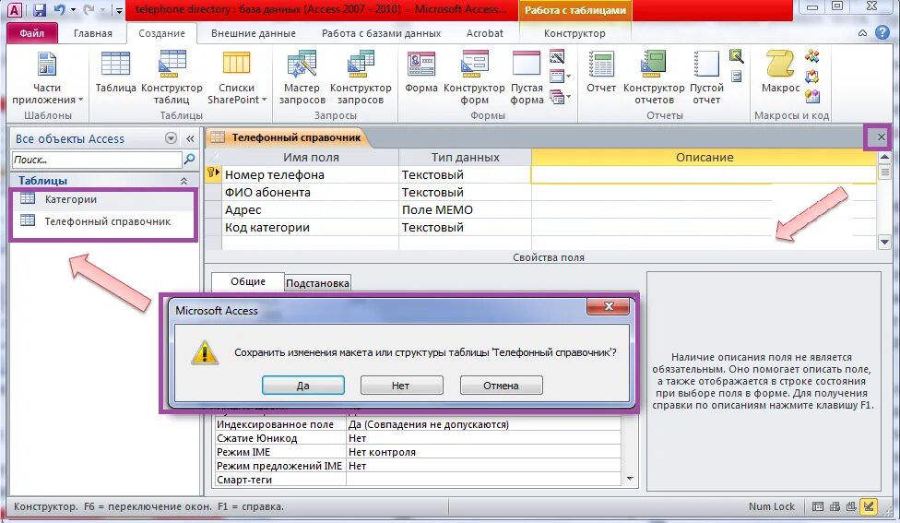Open the Файл tab
Screen dimensions: 900x523
pos(32,33)
